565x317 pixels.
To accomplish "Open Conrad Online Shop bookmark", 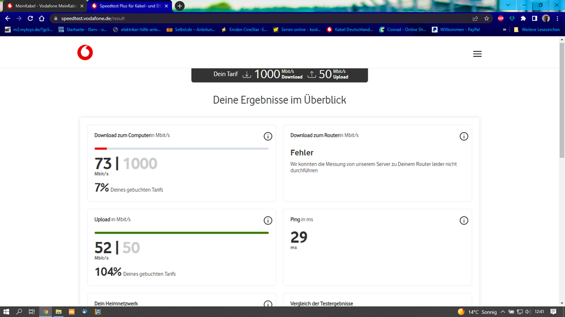I will 403,29.
